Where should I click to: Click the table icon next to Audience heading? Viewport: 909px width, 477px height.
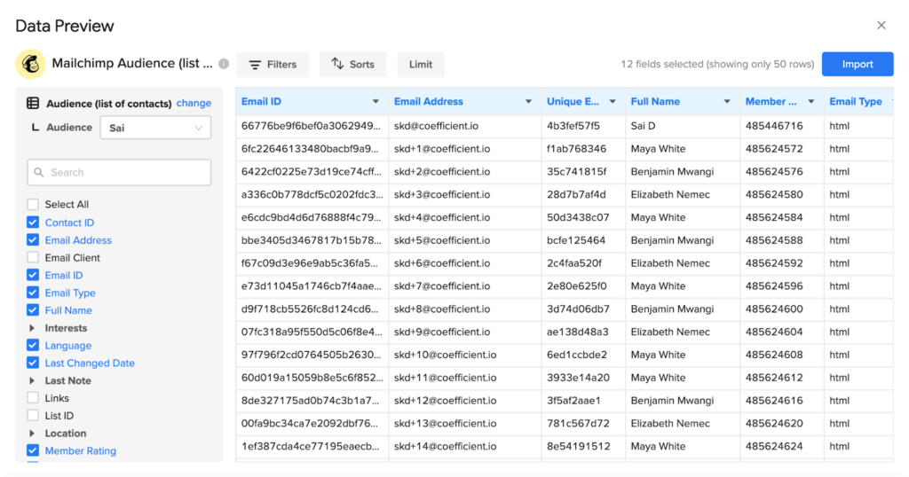click(33, 103)
